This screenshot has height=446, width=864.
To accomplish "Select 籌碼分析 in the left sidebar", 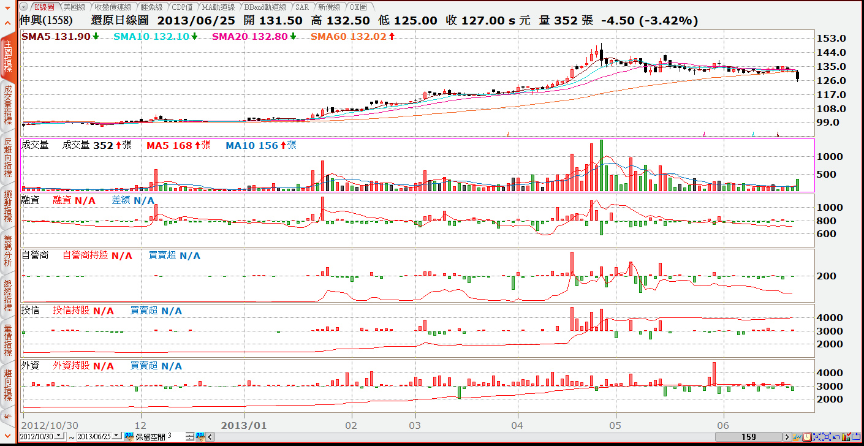I will [x=7, y=251].
